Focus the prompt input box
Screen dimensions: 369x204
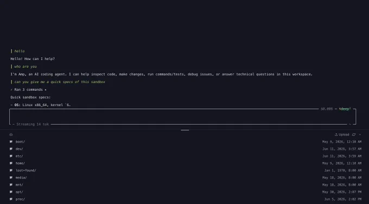point(183,116)
